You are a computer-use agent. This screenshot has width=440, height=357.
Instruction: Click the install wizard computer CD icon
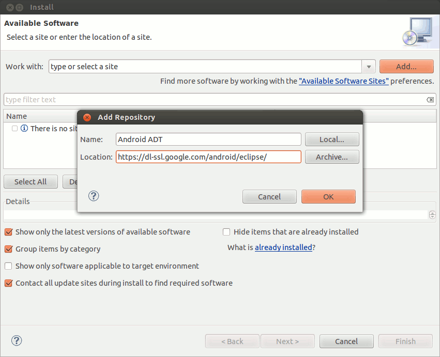[416, 32]
